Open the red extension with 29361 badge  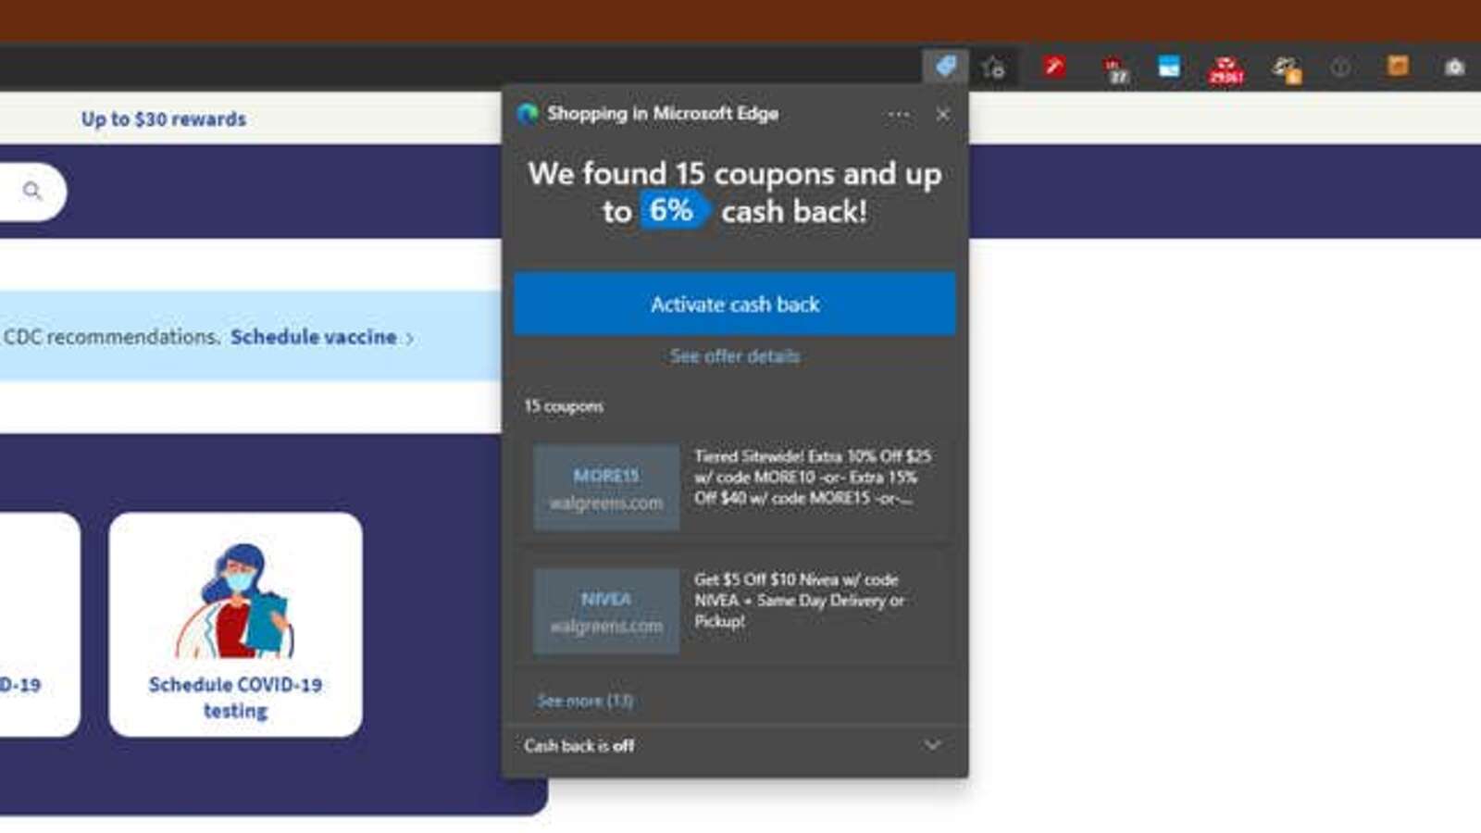1226,69
